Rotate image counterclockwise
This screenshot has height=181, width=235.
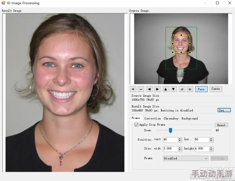(182, 89)
